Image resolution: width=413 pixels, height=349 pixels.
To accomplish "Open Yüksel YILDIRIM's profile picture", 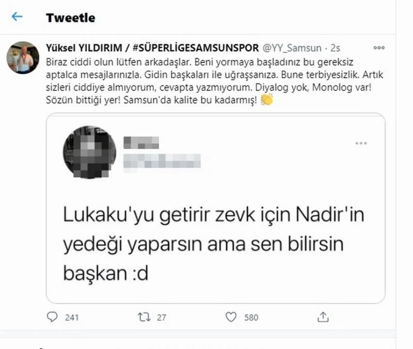I will pos(20,57).
